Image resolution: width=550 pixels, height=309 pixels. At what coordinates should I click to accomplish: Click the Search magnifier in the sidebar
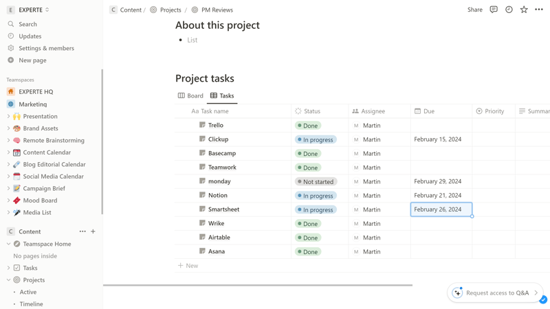click(x=11, y=24)
